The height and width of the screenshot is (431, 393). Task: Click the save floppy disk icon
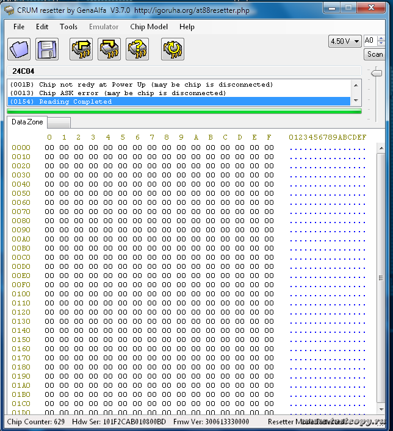47,49
